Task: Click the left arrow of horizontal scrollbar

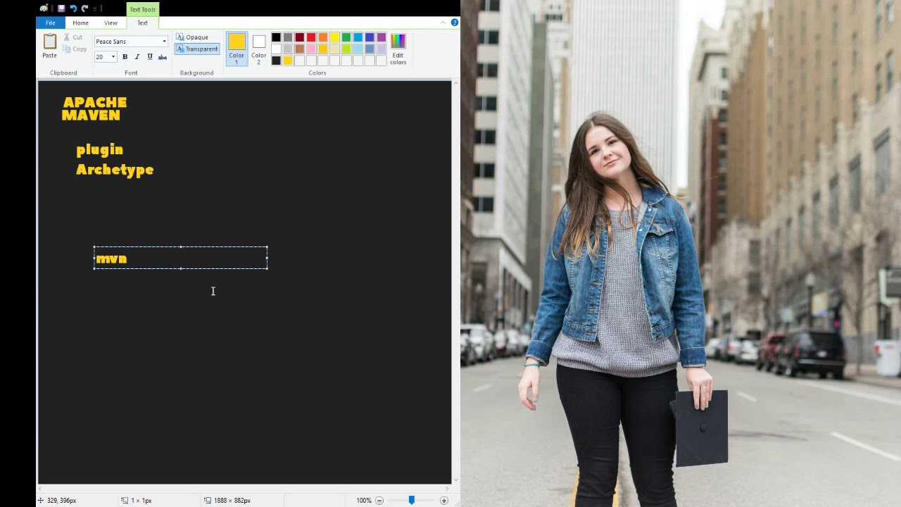Action: pyautogui.click(x=42, y=488)
